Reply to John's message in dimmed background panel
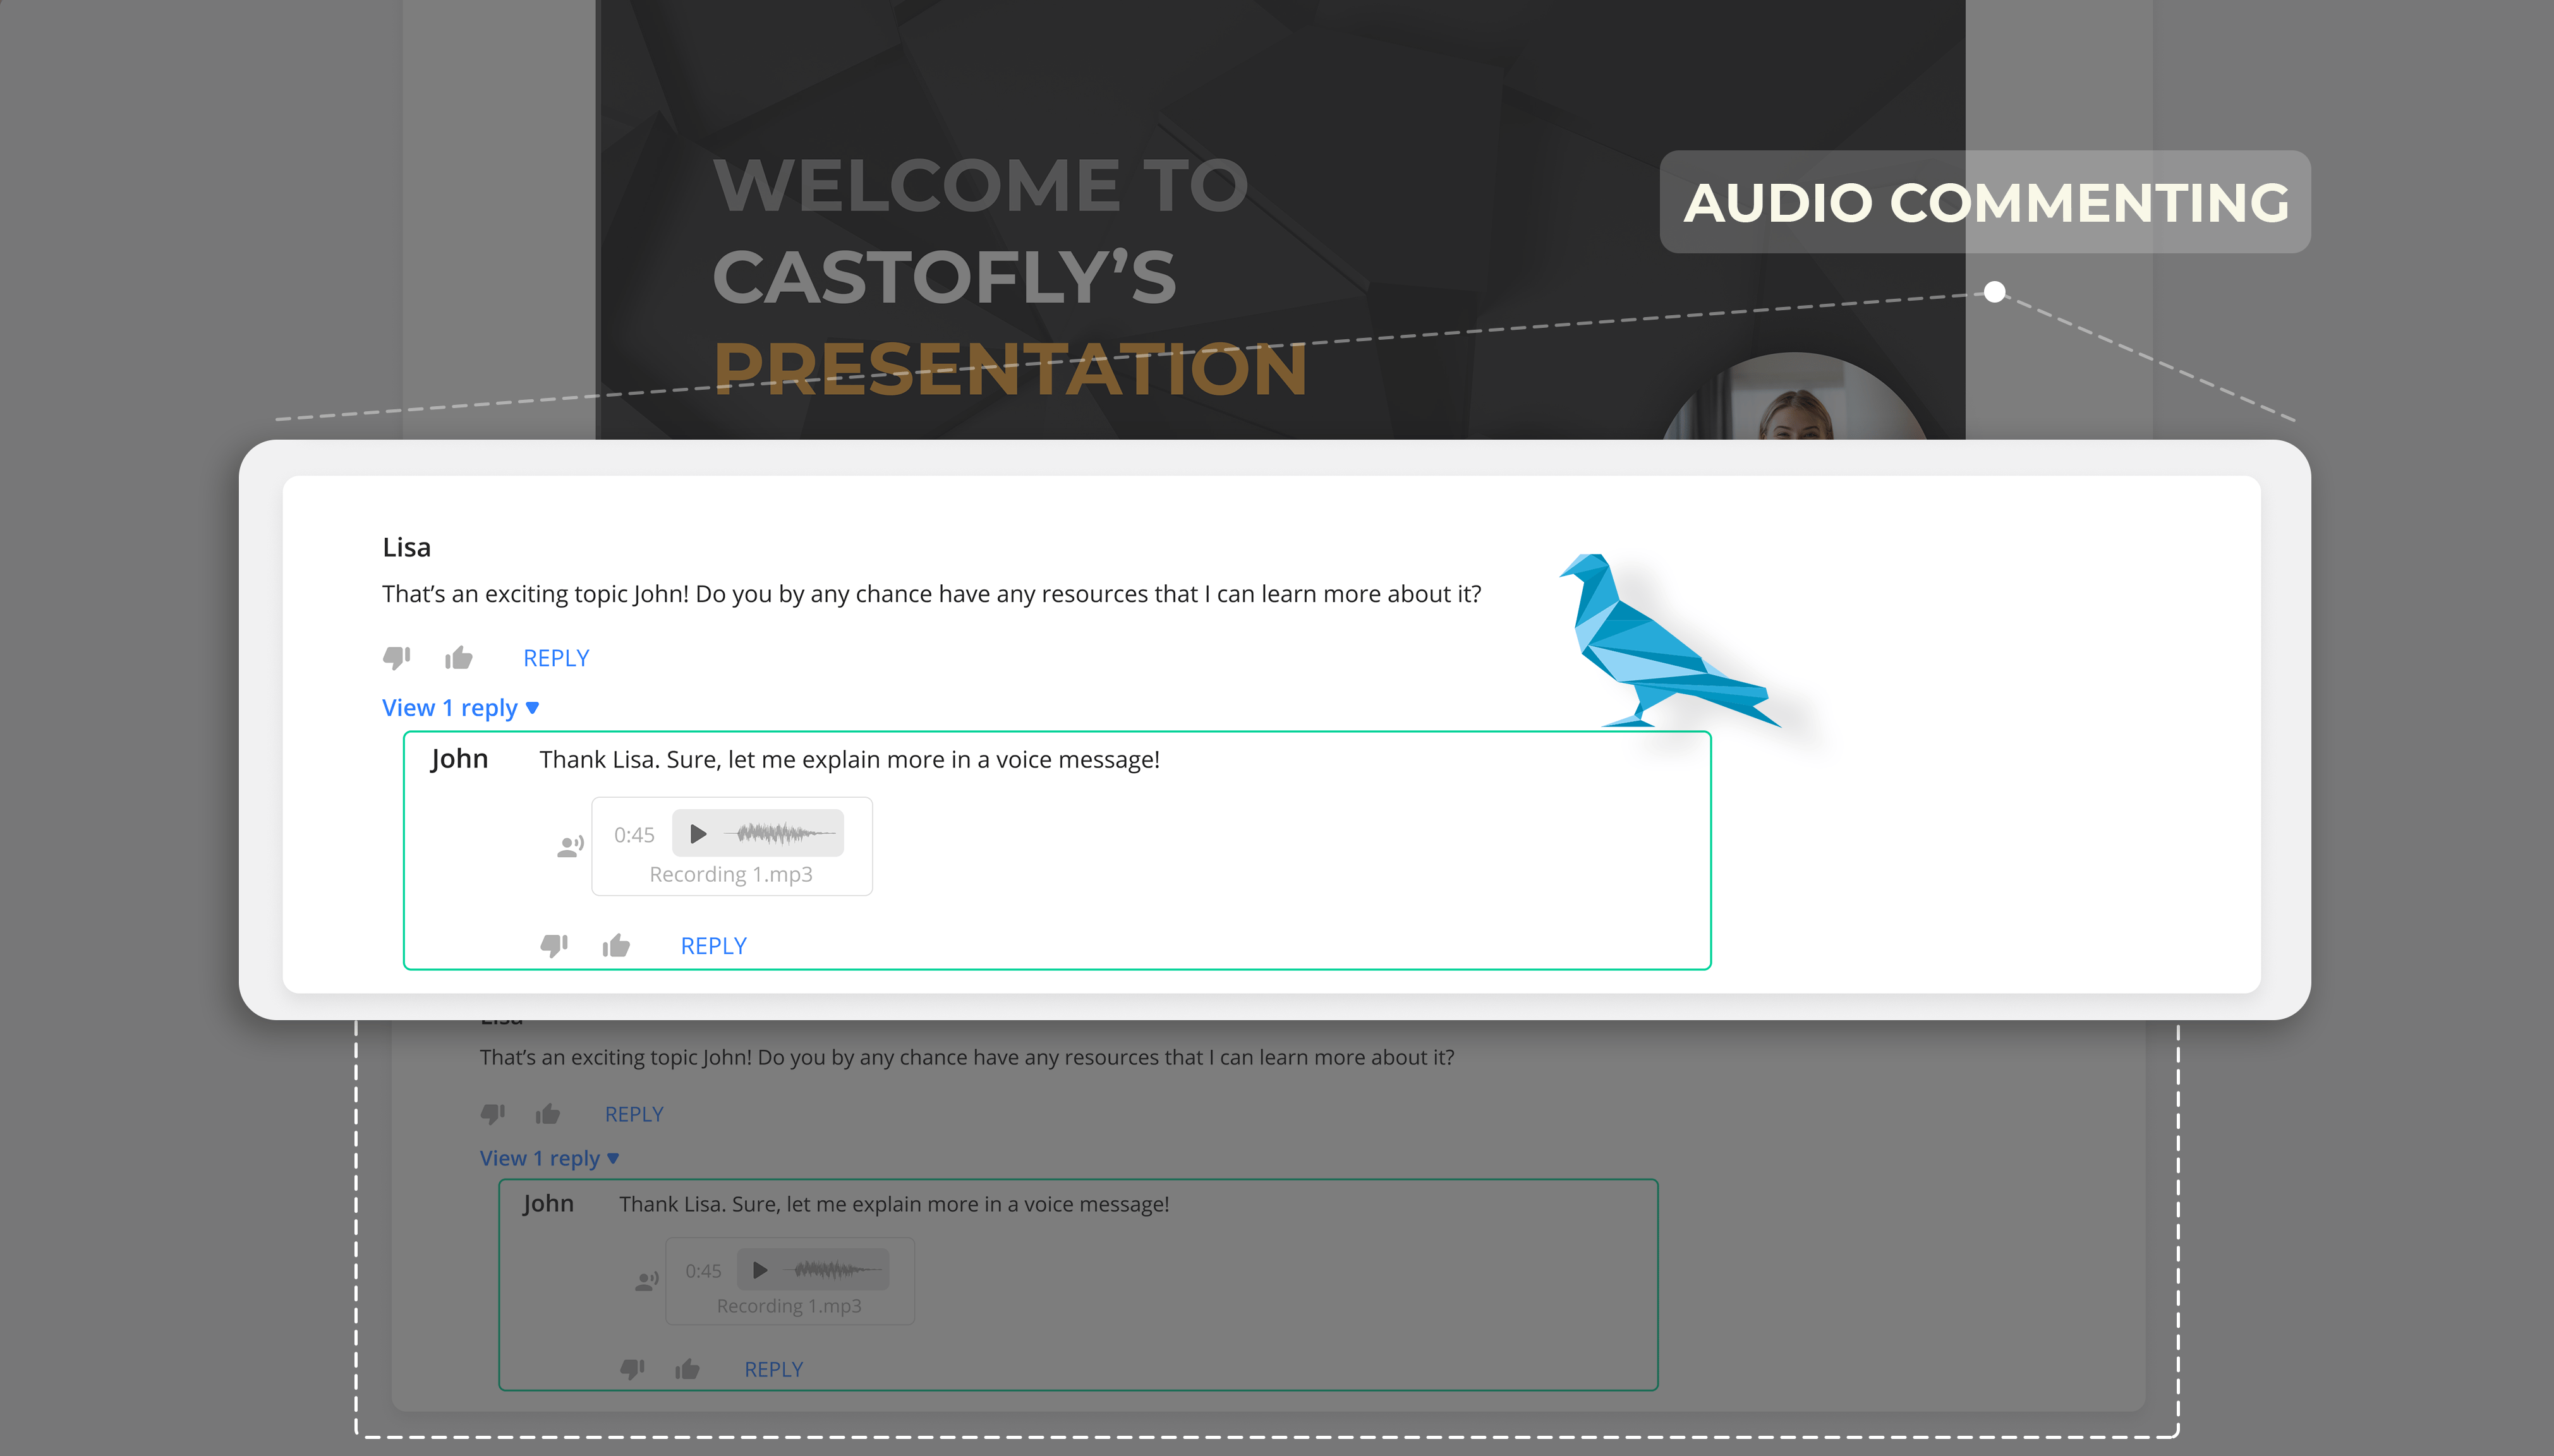This screenshot has width=2554, height=1456. pyautogui.click(x=773, y=1369)
